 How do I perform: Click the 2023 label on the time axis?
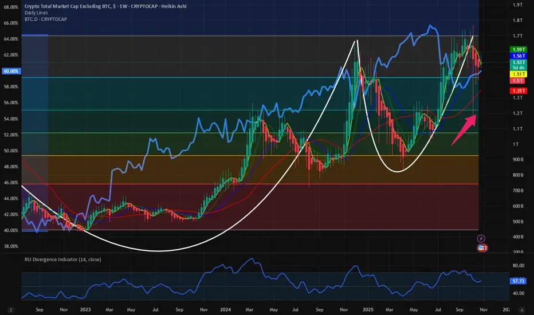[x=85, y=310]
